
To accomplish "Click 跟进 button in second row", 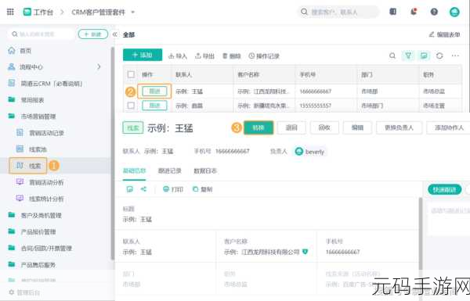I will point(154,106).
